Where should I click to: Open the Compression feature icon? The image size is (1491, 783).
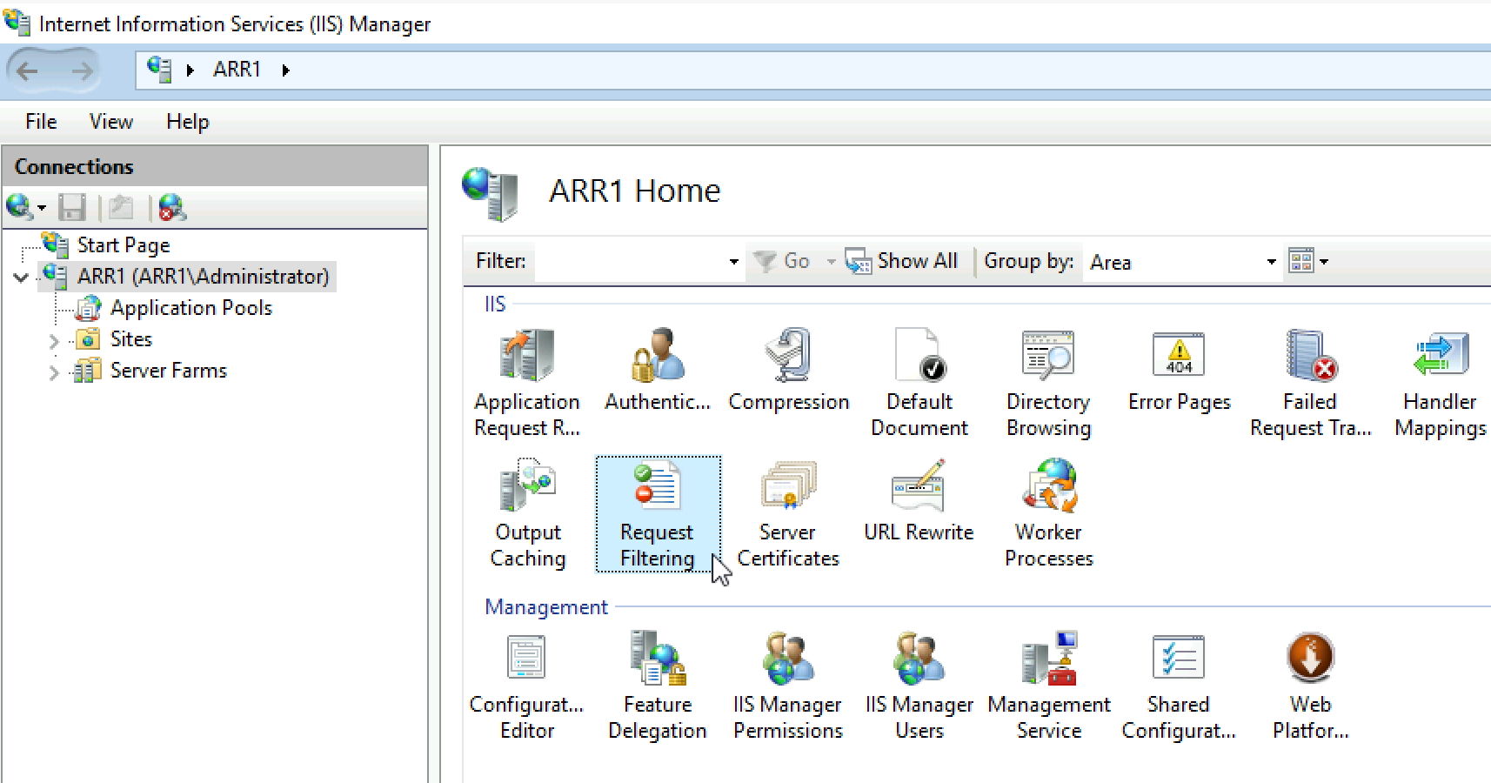pyautogui.click(x=788, y=370)
